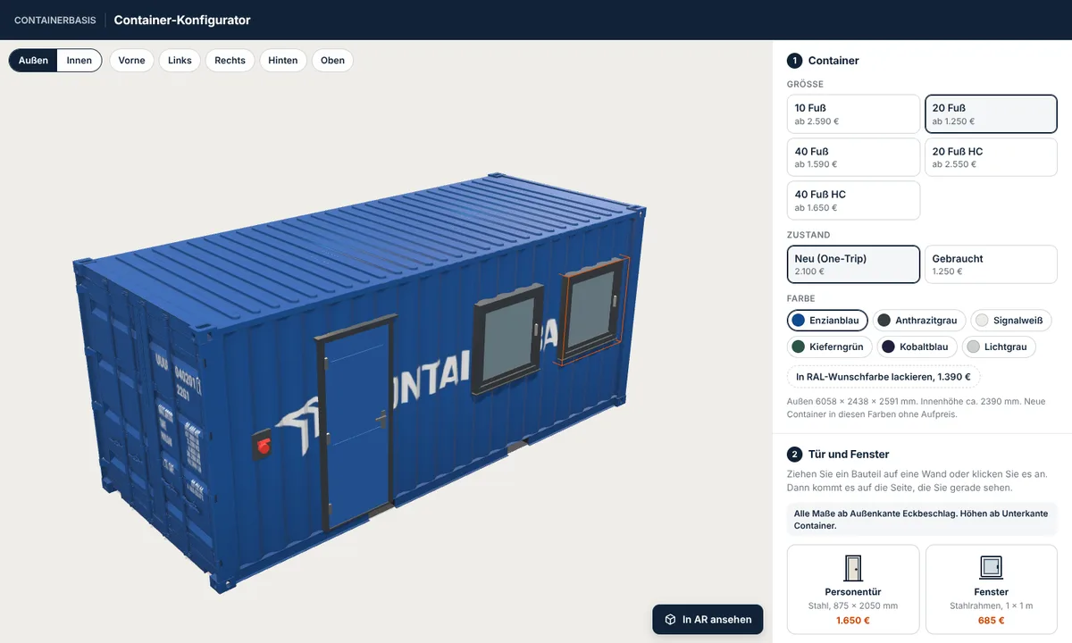
Task: Show the Vorne camera view
Action: [x=131, y=61]
